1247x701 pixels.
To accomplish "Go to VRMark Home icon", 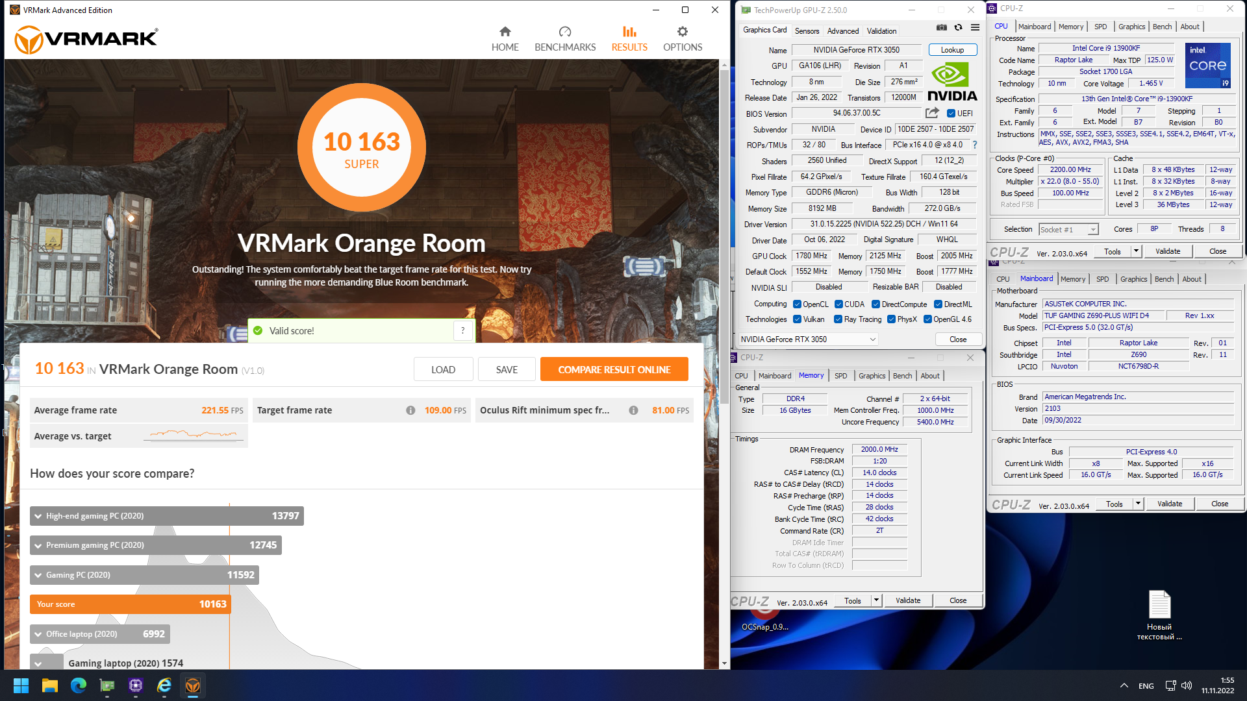I will (x=505, y=31).
